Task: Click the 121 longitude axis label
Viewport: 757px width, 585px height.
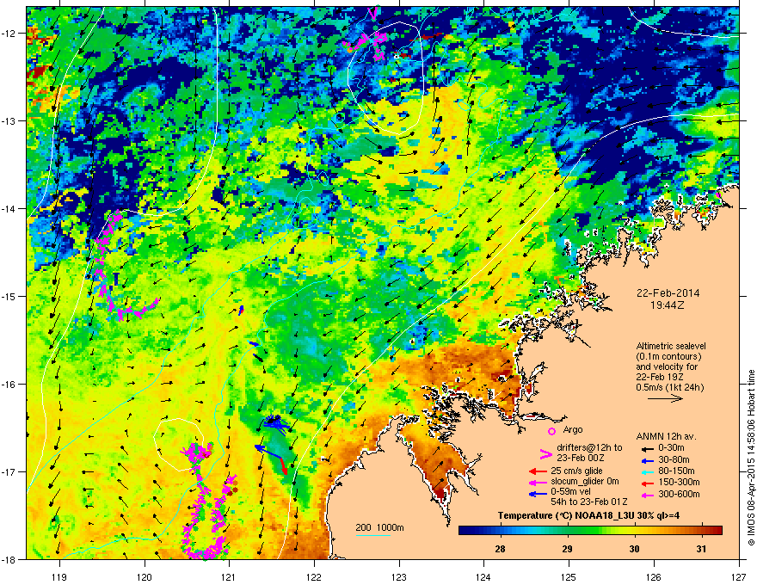Action: point(229,576)
